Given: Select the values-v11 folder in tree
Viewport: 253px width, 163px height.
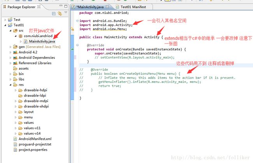Looking at the screenshot, I should click(x=32, y=128).
